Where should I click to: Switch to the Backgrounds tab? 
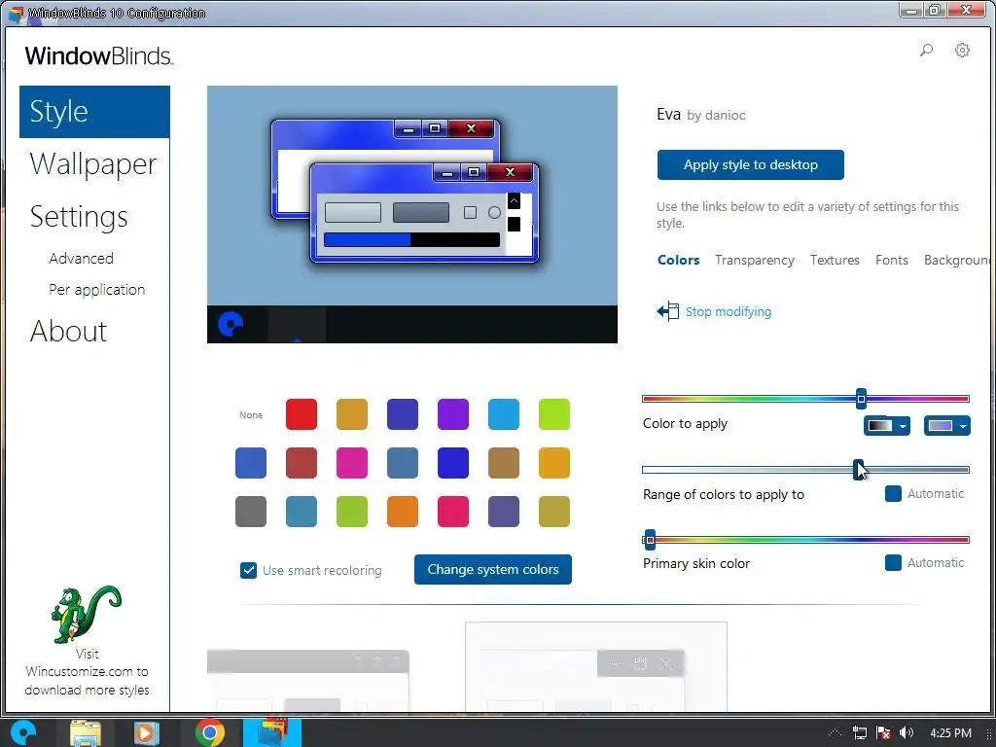click(x=957, y=260)
